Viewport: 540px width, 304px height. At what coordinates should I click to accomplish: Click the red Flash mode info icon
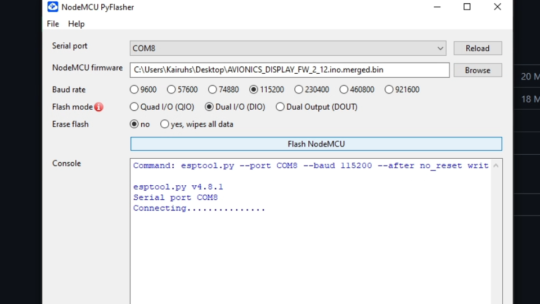coord(99,107)
